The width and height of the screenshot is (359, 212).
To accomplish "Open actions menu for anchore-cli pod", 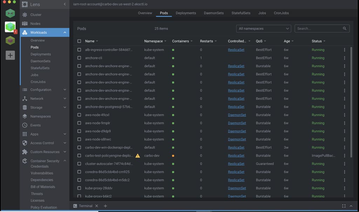I will pos(345,58).
